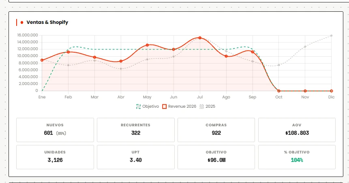Click the 8.000.000 y-axis label
The width and height of the screenshot is (349, 183).
point(28,63)
